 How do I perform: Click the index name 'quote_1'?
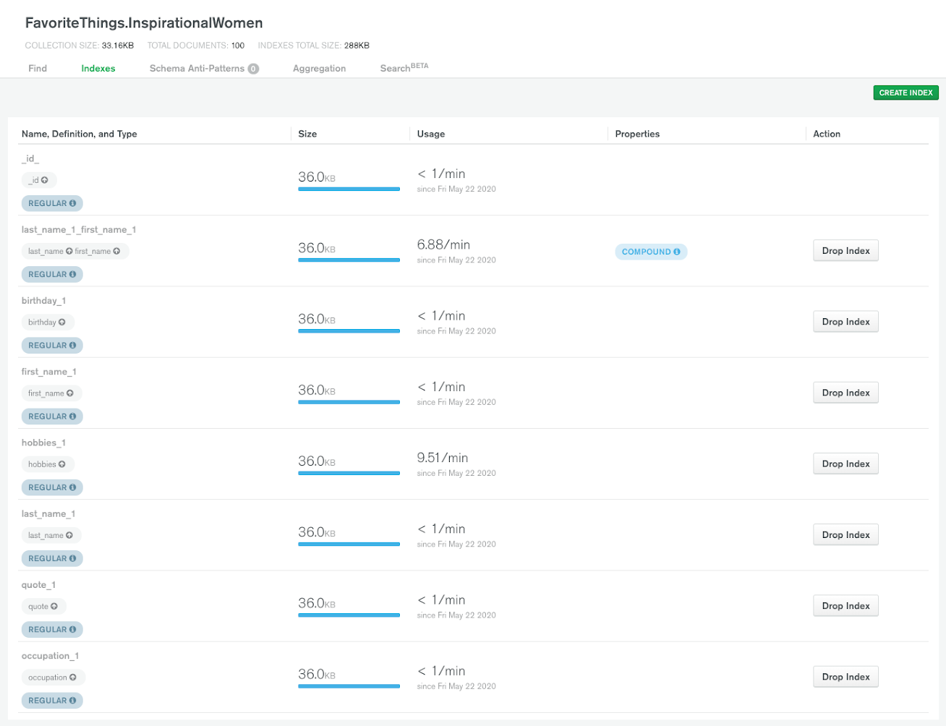[38, 585]
